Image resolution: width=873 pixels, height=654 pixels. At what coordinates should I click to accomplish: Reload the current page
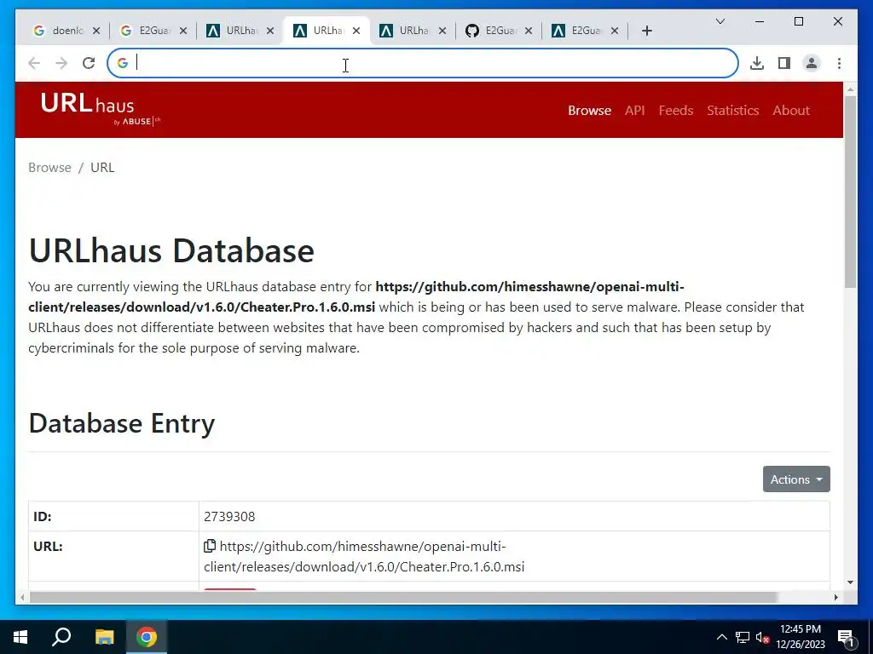pos(89,63)
